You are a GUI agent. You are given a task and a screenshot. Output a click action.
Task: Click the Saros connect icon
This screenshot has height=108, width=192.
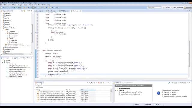169,83
